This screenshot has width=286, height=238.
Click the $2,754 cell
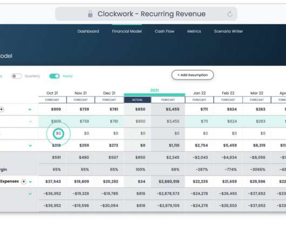click(201, 145)
